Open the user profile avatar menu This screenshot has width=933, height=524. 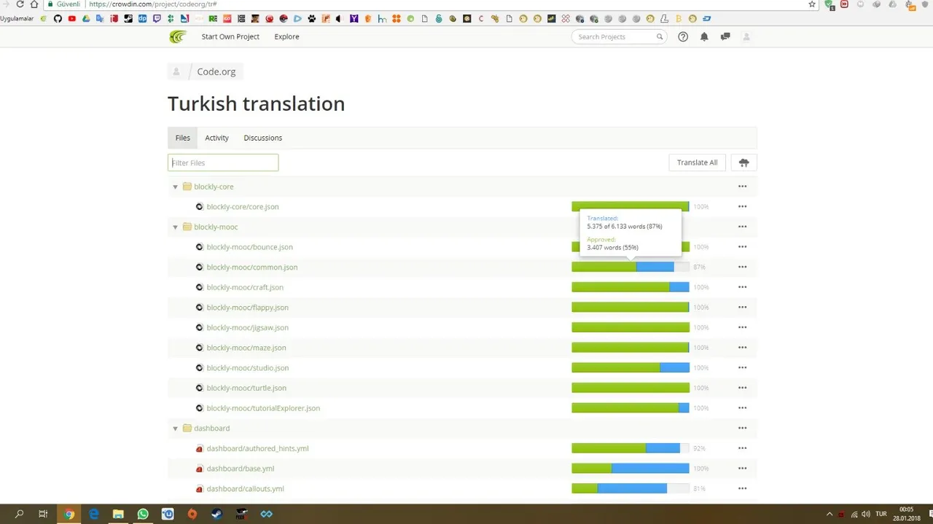point(746,36)
